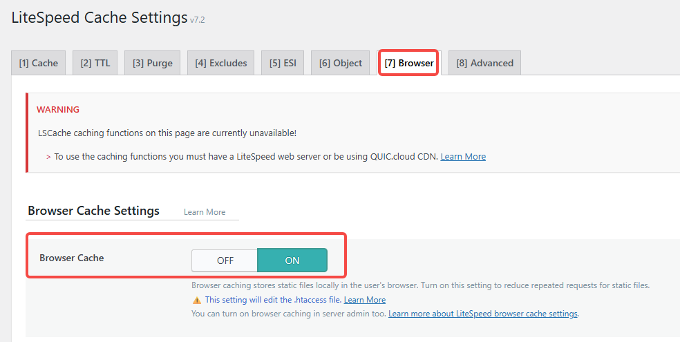The height and width of the screenshot is (342, 680).
Task: Open the [6] Object tab
Action: [x=341, y=63]
